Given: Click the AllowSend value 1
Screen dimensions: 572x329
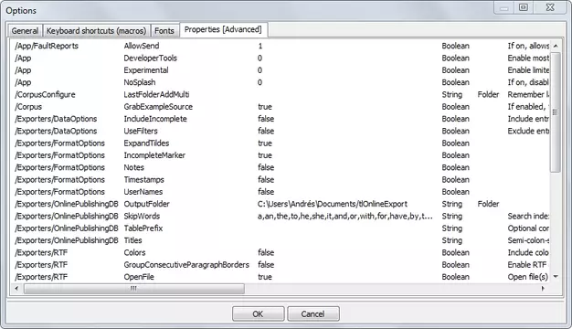Looking at the screenshot, I should coord(260,46).
